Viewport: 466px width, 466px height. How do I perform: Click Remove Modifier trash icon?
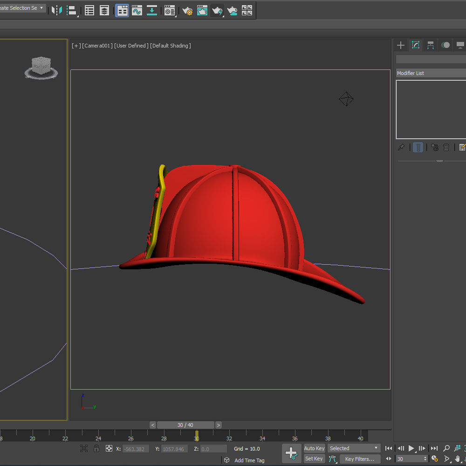[446, 147]
